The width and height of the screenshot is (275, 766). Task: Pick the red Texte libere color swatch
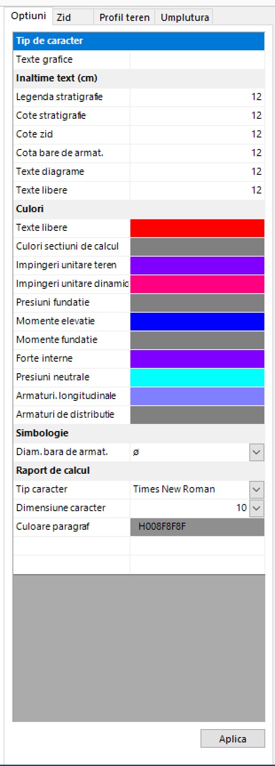click(x=197, y=228)
